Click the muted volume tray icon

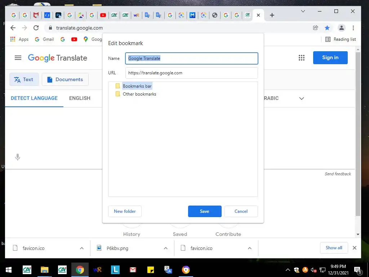click(314, 270)
